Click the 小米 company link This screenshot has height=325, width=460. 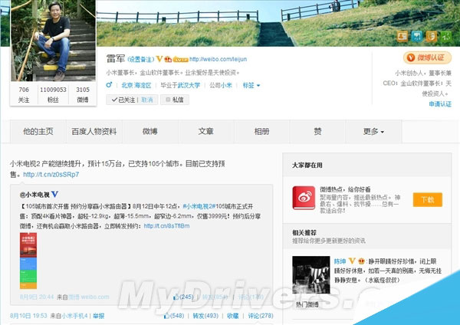226,85
